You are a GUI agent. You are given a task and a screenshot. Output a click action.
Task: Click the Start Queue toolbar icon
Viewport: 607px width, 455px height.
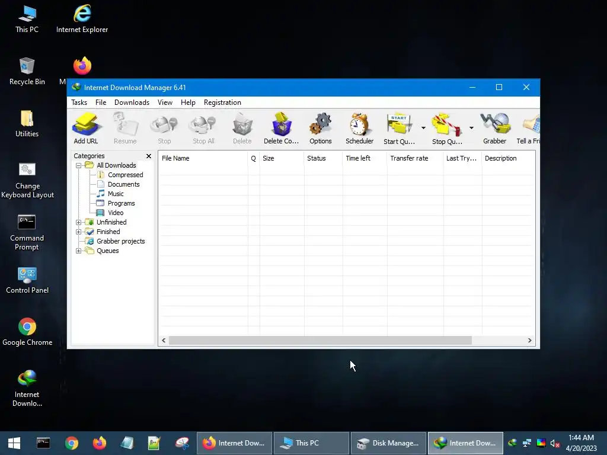point(399,128)
